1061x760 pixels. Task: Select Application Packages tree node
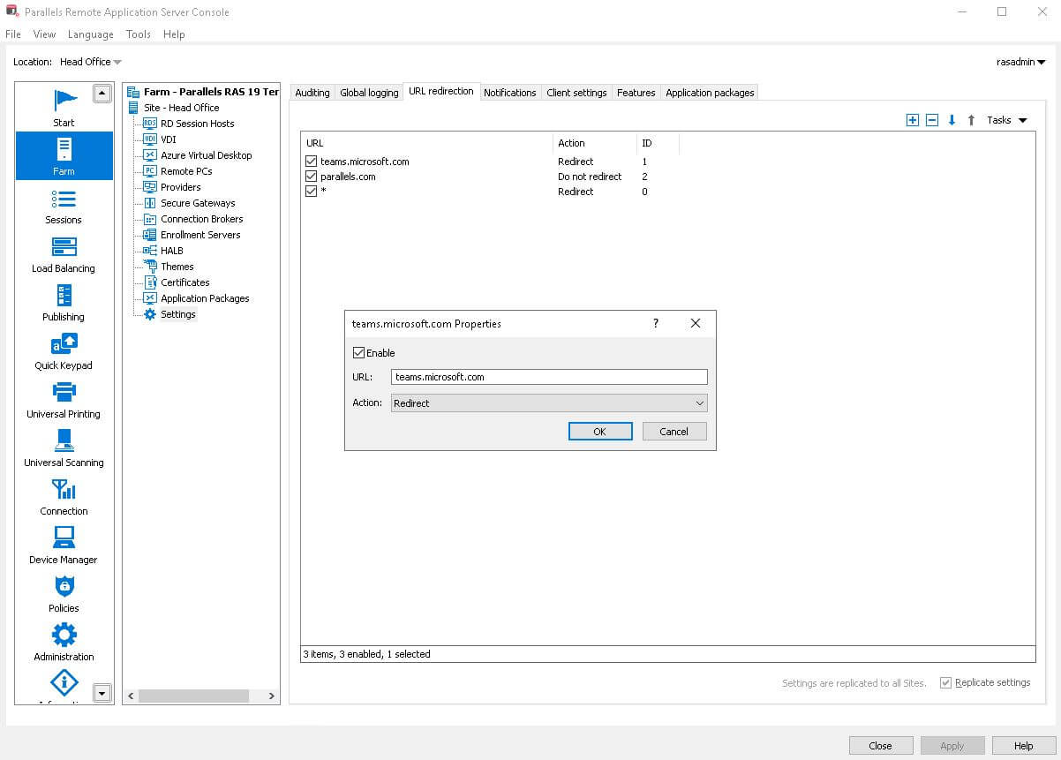(x=205, y=298)
